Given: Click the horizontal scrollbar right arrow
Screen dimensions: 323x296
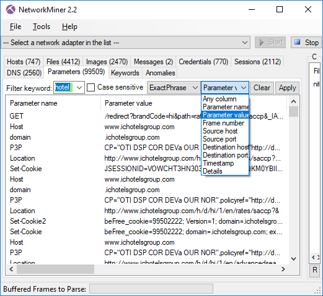Looking at the screenshot, I should tap(283, 269).
